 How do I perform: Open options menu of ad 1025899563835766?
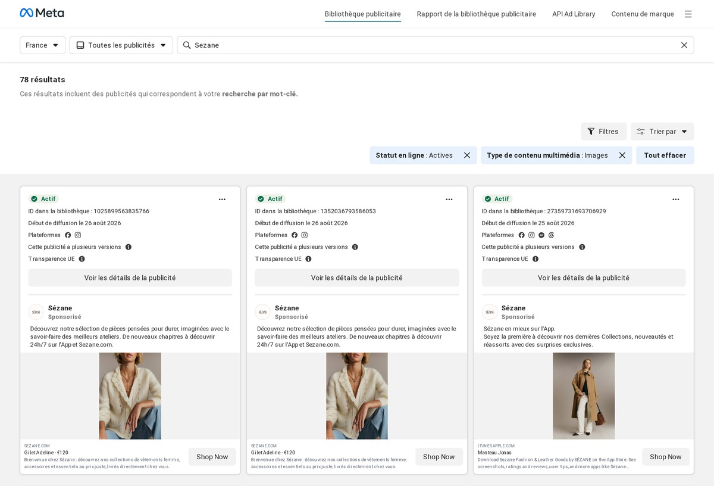tap(222, 200)
